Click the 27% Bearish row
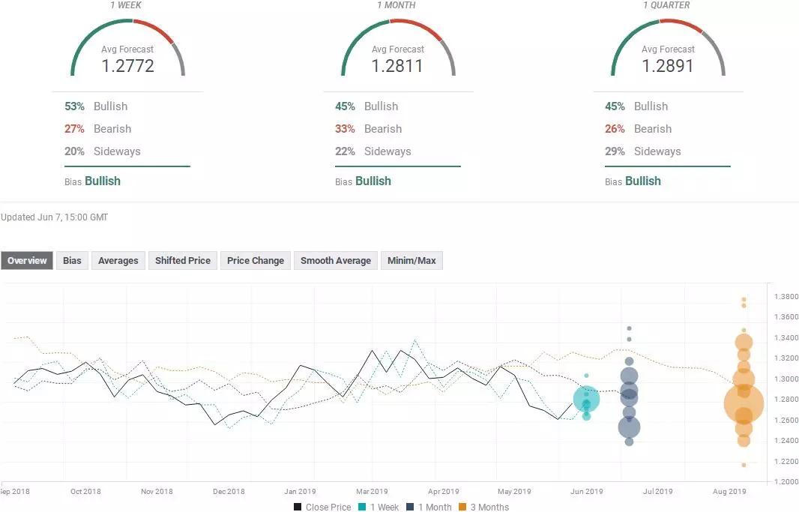This screenshot has width=799, height=512. click(98, 129)
